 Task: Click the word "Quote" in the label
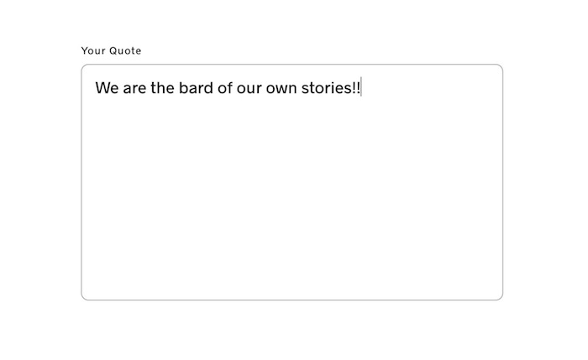point(126,50)
